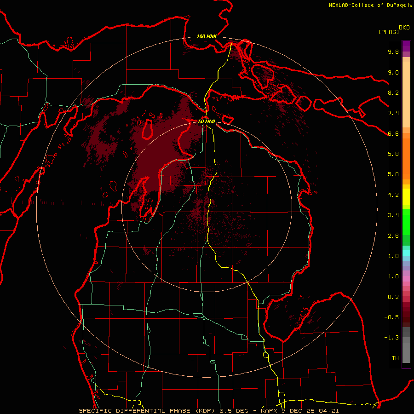This screenshot has width=414, height=414.
Task: Click the 3.4 scale value
Action: [393, 215]
